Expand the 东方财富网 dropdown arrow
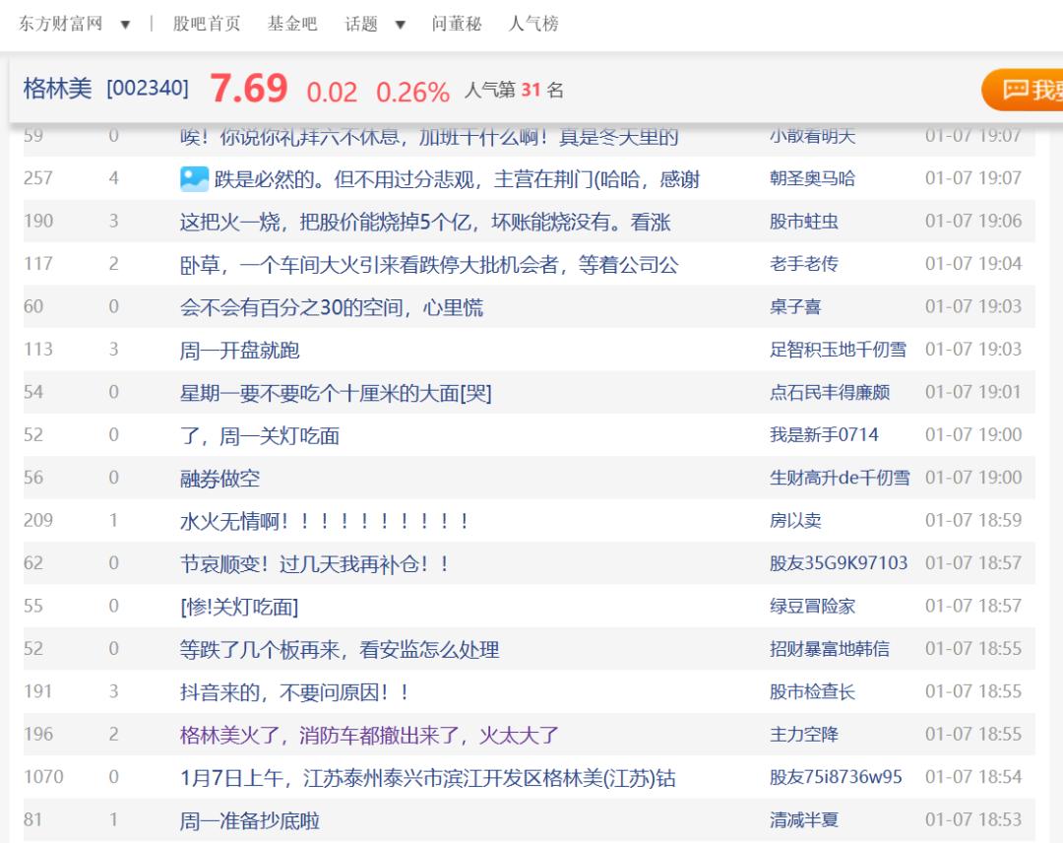1063x843 pixels. pos(125,25)
